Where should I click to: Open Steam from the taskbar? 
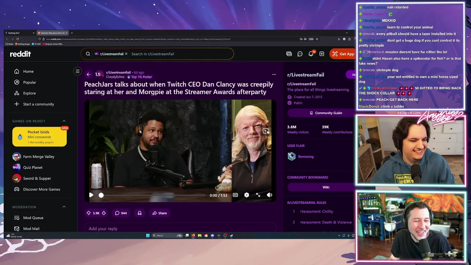coord(231,236)
